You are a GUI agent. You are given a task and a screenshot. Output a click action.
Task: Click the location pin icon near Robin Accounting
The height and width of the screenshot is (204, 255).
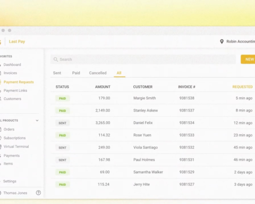pyautogui.click(x=222, y=41)
